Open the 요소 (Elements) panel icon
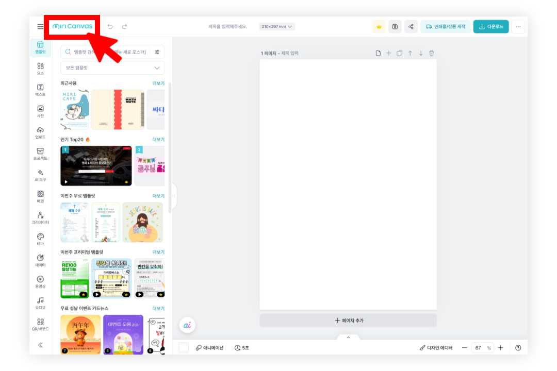The height and width of the screenshot is (371, 557). tap(41, 69)
